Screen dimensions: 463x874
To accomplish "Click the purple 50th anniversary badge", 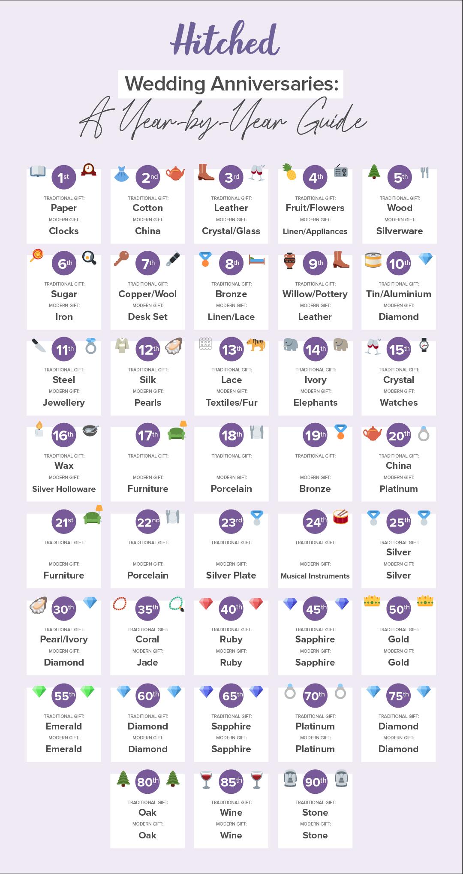I will click(399, 609).
